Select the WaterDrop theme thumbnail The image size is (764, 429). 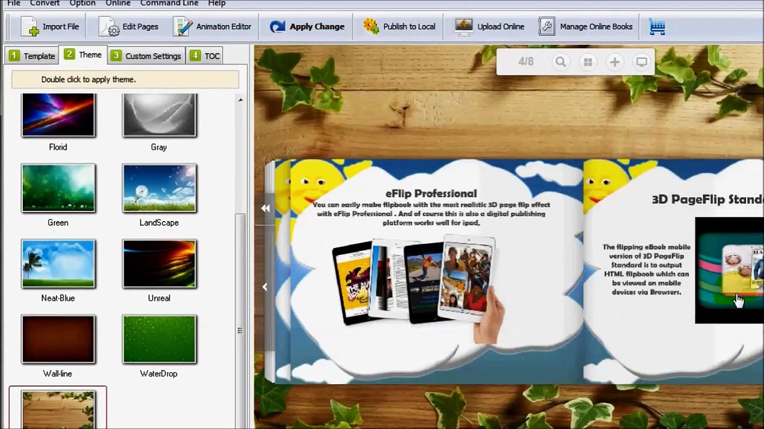tap(159, 340)
